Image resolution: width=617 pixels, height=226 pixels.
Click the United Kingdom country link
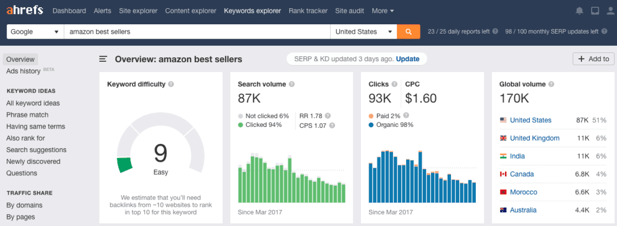[x=535, y=138]
